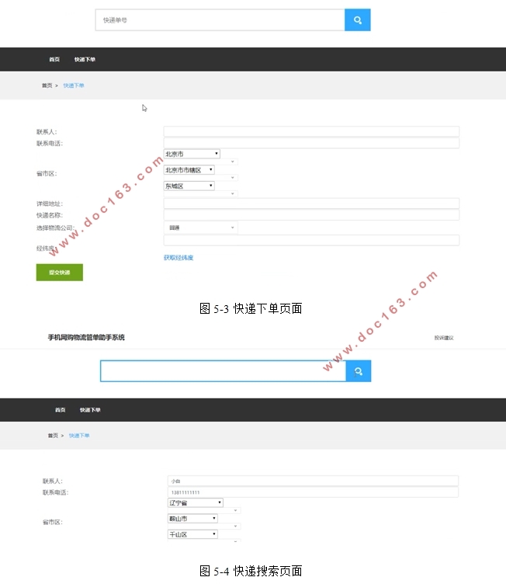The height and width of the screenshot is (584, 506).
Task: Open the 鞍山市 city dropdown
Action: coord(192,519)
